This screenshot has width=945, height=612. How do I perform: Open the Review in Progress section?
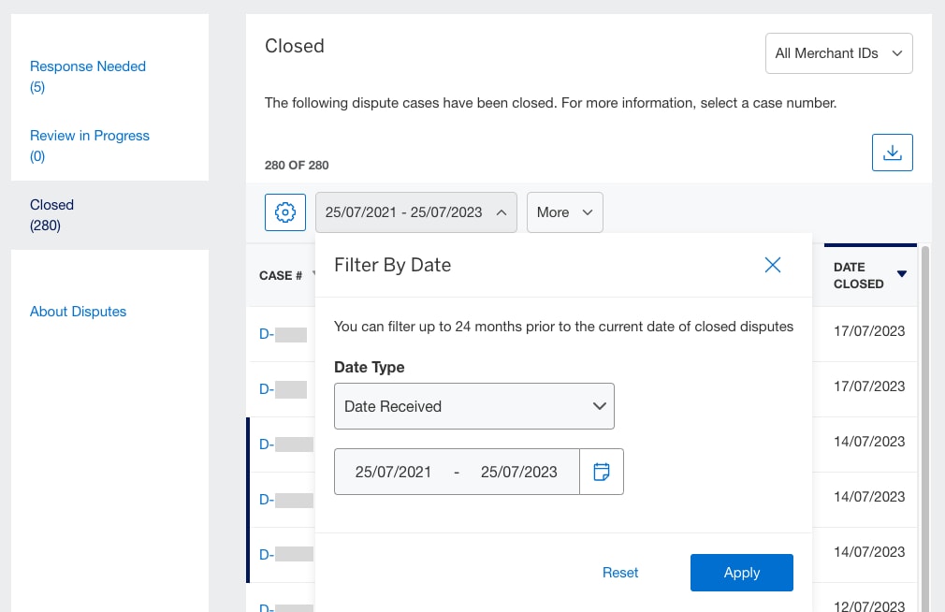coord(89,136)
